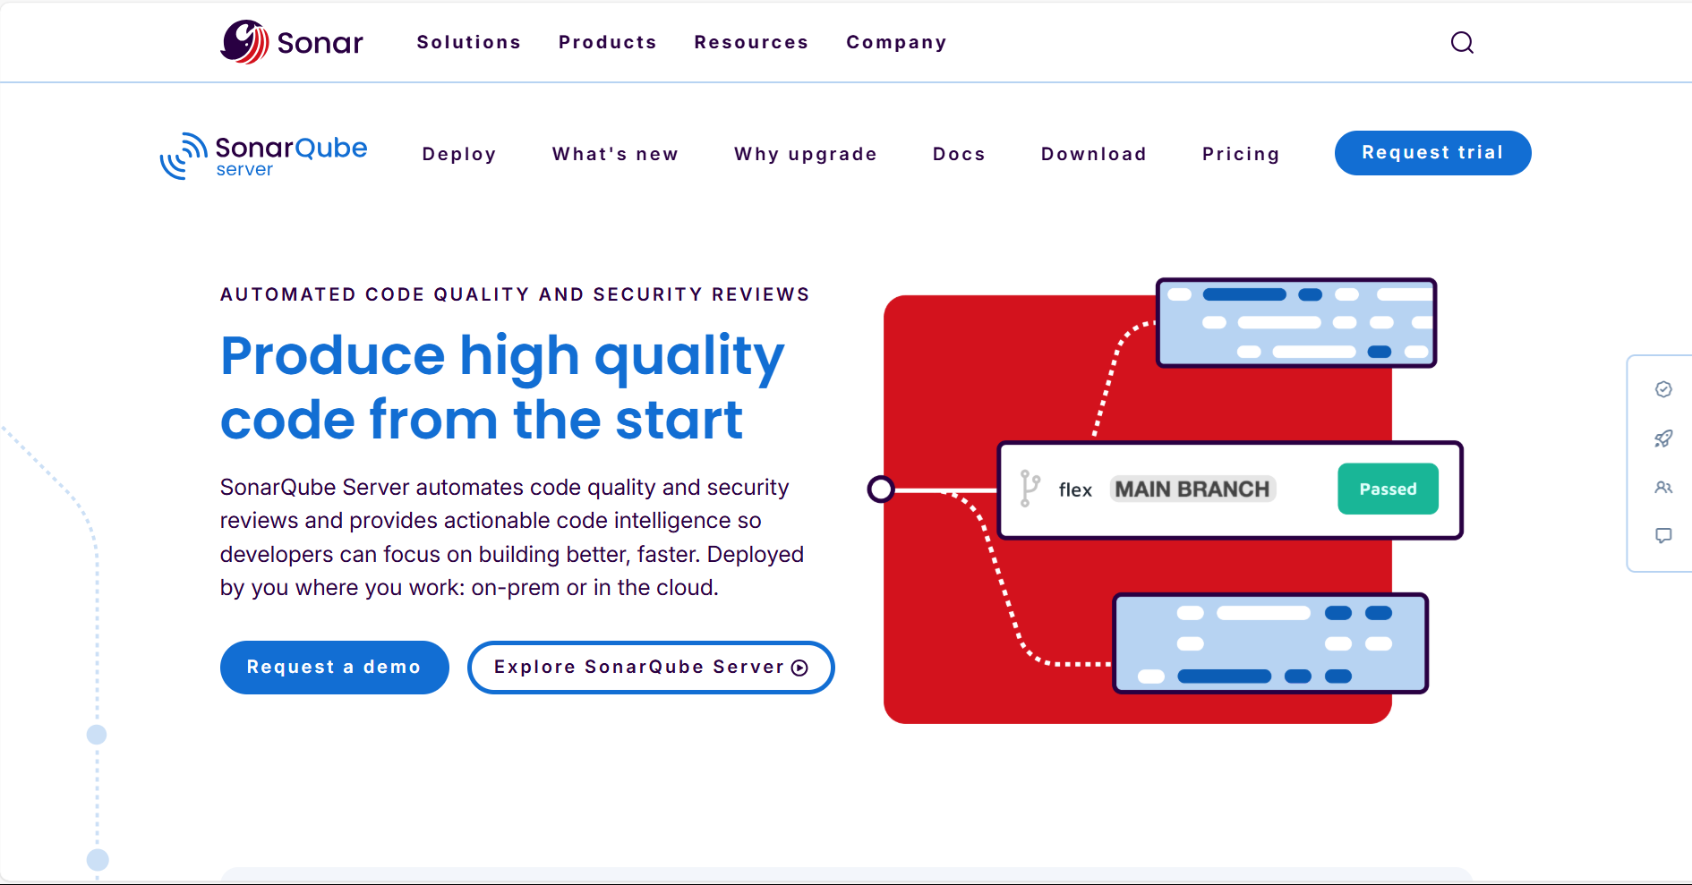Click the 'Produce high quality code' headline

pyautogui.click(x=501, y=387)
